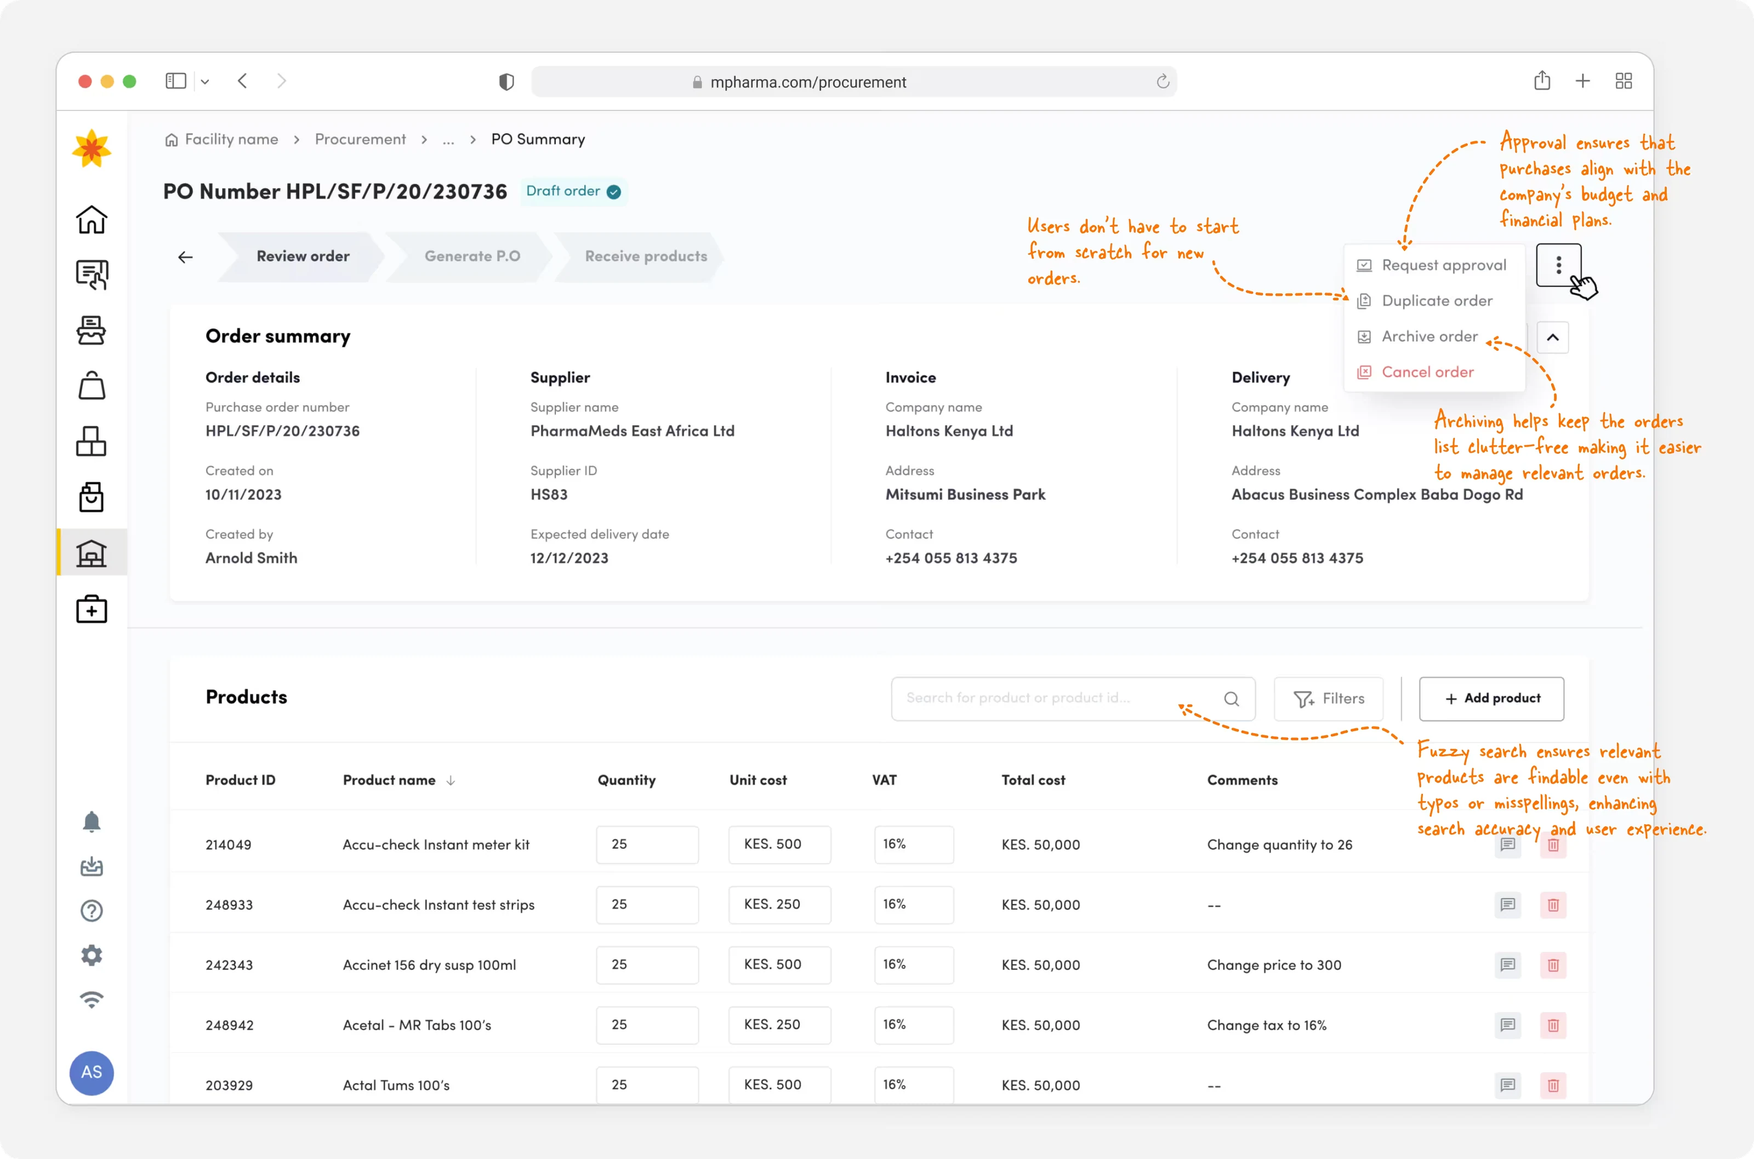Screen dimensions: 1754x1159
Task: Collapse the Order summary section
Action: [1553, 337]
